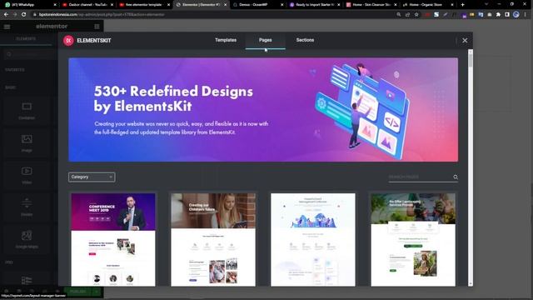The width and height of the screenshot is (533, 300).
Task: Switch to the Templates tab
Action: coord(226,40)
